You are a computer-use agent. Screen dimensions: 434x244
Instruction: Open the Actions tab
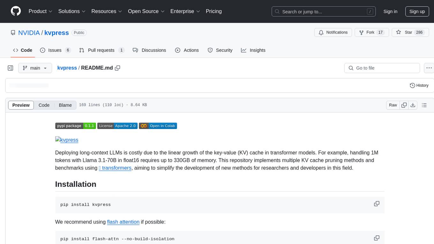pos(187,50)
